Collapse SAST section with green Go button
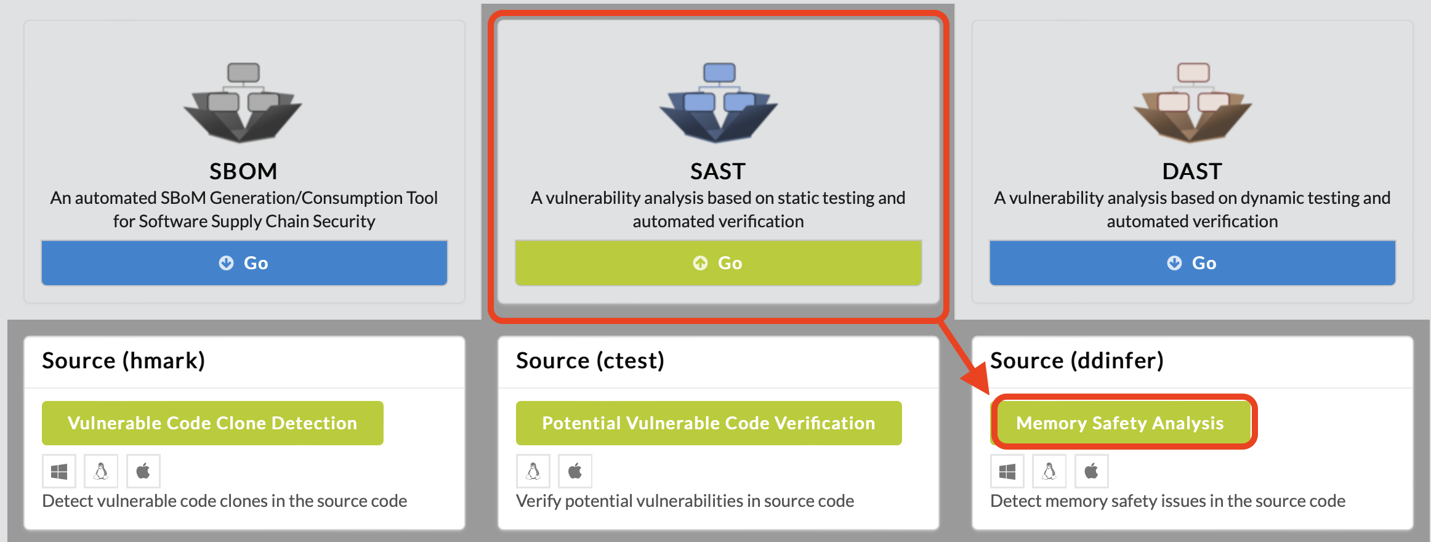The height and width of the screenshot is (542, 1431). coord(718,263)
